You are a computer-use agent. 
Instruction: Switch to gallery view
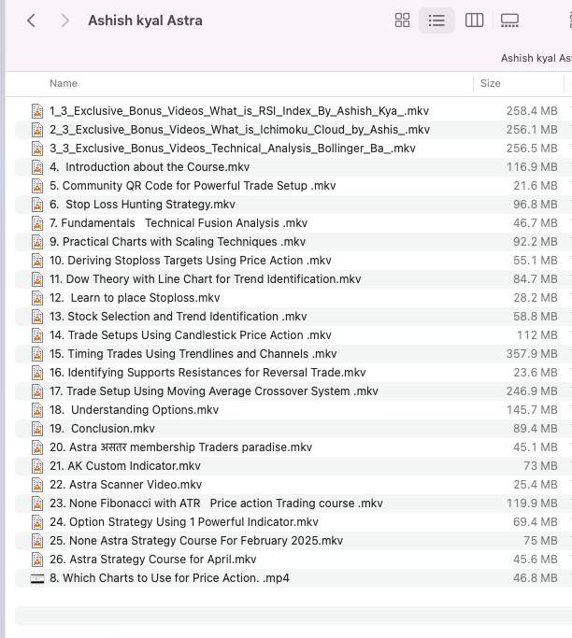pyautogui.click(x=509, y=21)
